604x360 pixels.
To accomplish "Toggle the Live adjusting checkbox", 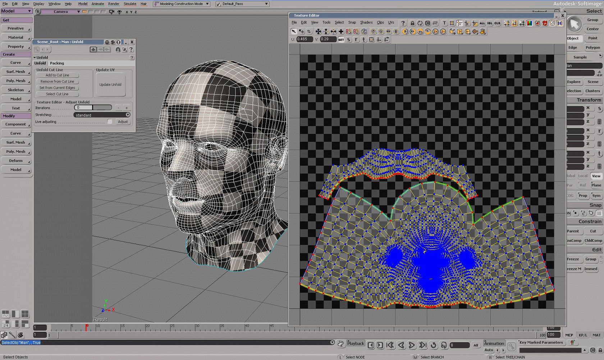I will tap(110, 122).
